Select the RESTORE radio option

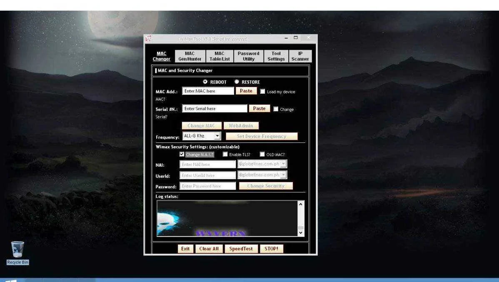click(x=237, y=82)
